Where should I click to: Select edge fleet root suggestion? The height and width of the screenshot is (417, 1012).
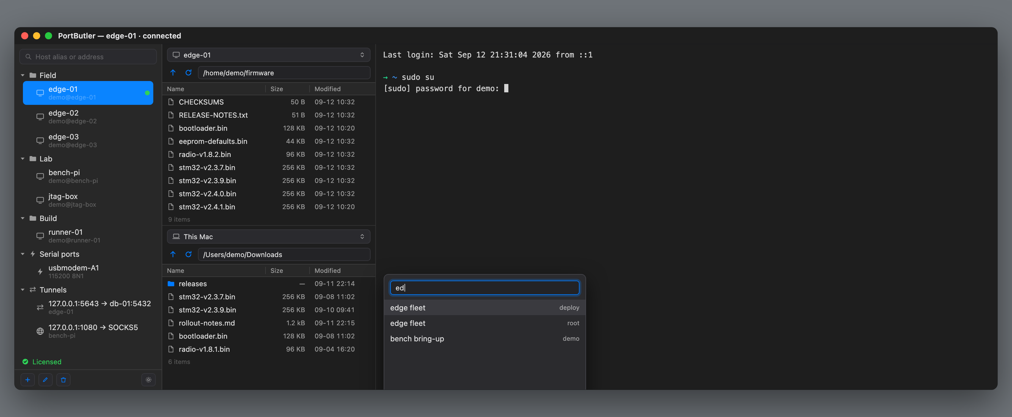pos(484,323)
